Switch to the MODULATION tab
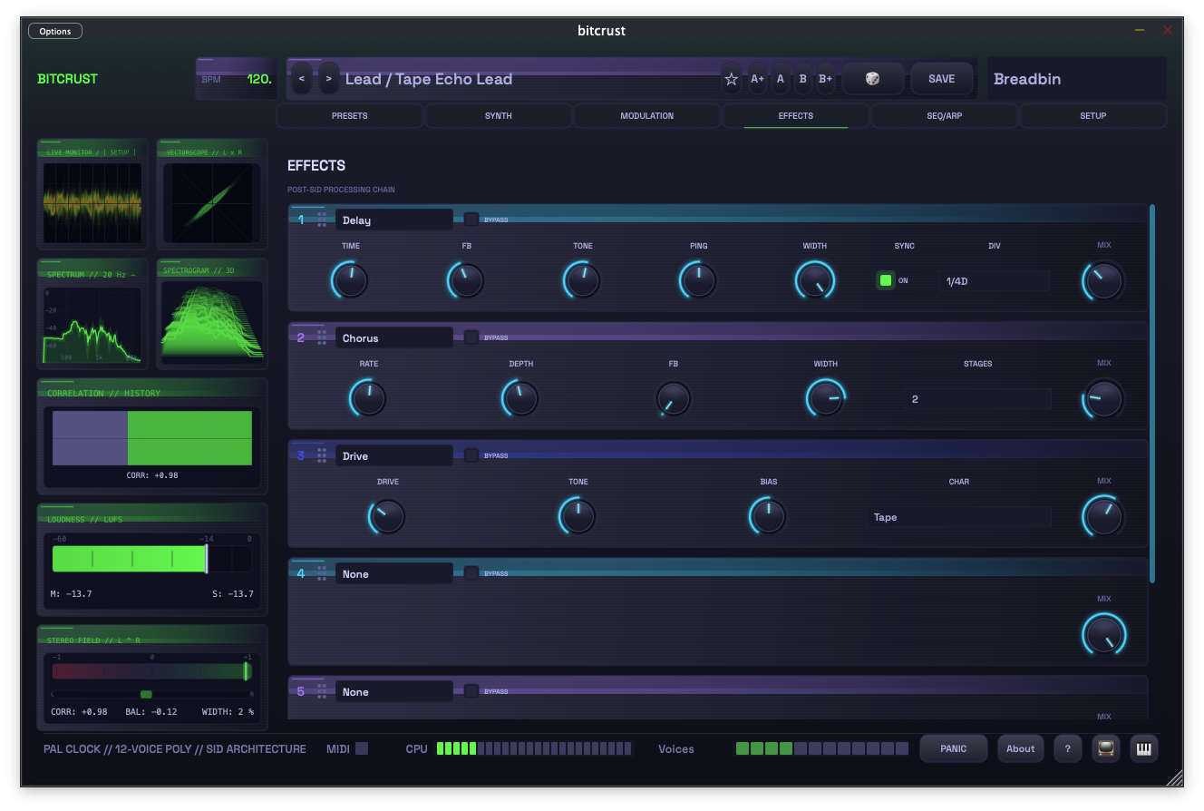 (646, 115)
